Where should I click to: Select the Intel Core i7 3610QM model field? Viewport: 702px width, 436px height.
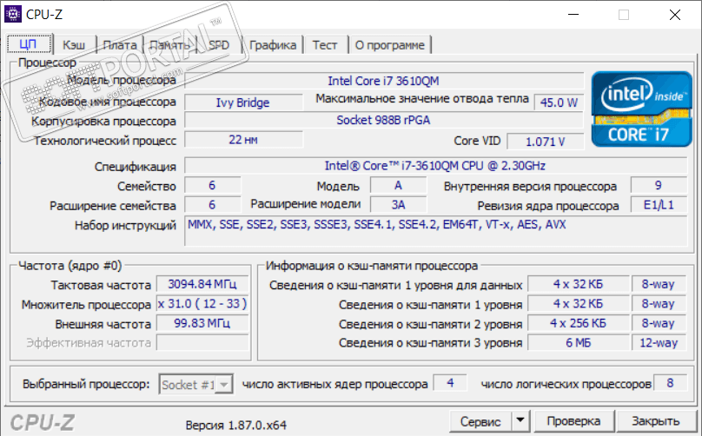coord(384,81)
